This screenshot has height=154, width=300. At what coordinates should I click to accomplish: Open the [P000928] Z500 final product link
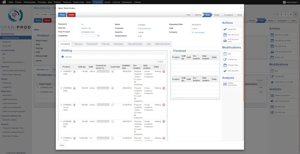pos(88,32)
